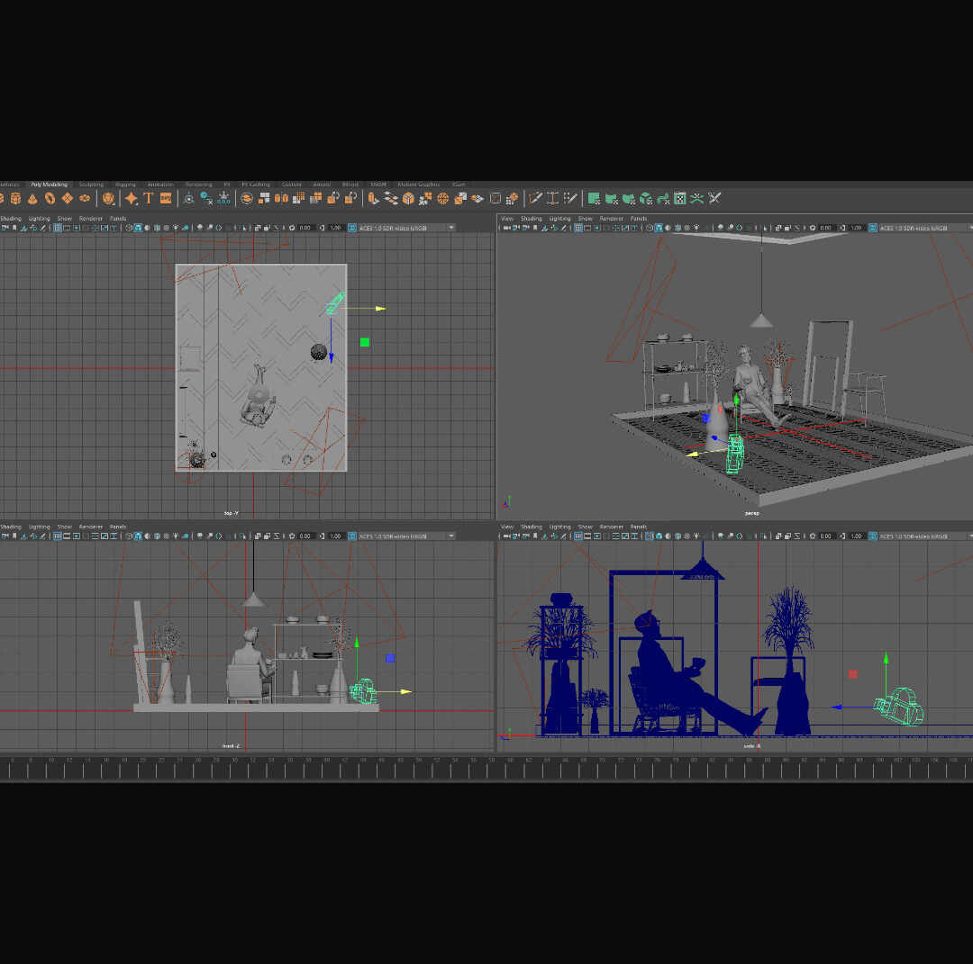Click yellow arrow manipulator in top view
The image size is (973, 964).
pyautogui.click(x=380, y=308)
